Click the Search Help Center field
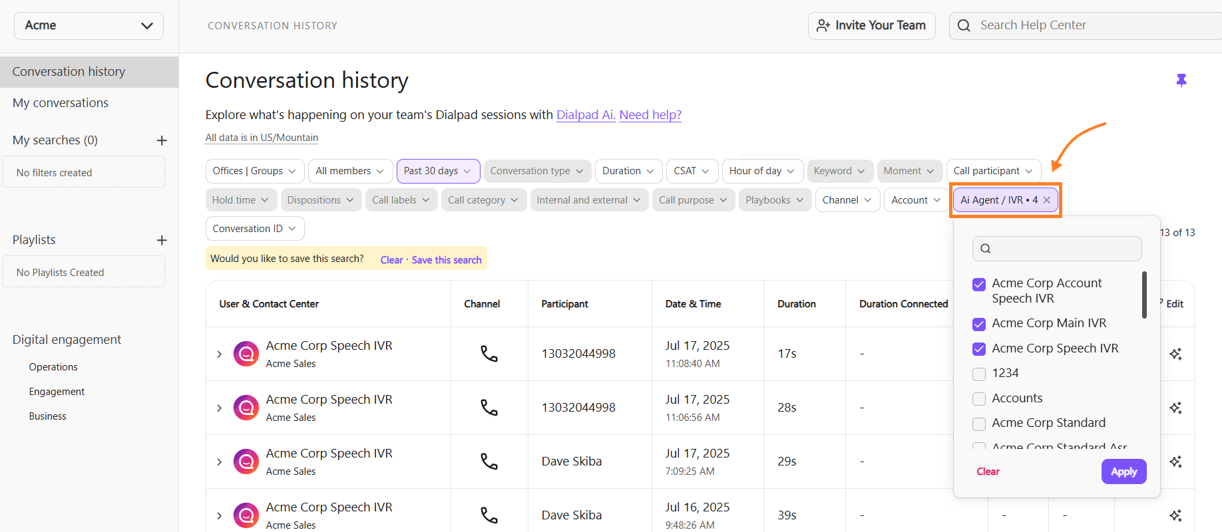This screenshot has height=532, width=1222. click(1086, 26)
